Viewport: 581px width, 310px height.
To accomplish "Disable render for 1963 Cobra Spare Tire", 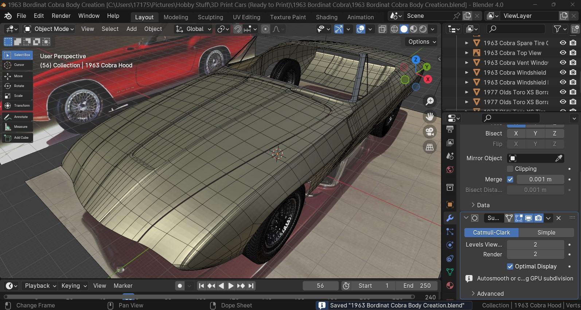I will pos(573,43).
